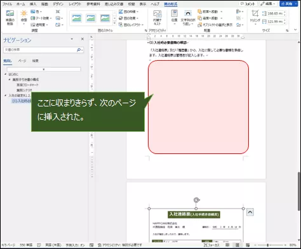Click the Comments (コメント) button

[248, 4]
